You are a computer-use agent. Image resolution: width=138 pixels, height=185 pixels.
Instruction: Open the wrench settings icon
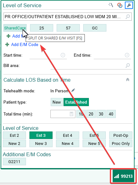(129, 5)
